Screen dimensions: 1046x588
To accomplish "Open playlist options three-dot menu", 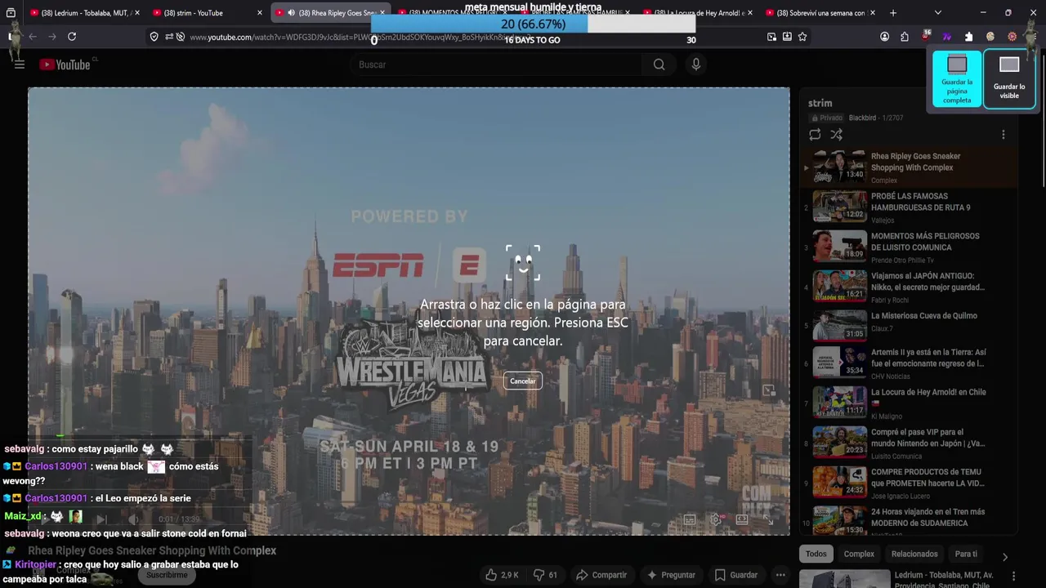I will pos(1004,135).
